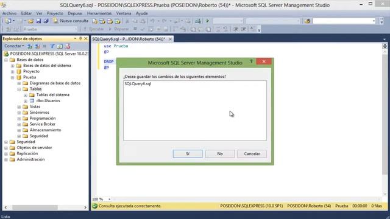Click Refresh icon in Object Explorer toolbar

click(x=60, y=46)
